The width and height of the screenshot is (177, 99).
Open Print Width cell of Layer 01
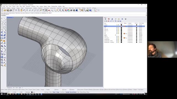pyautogui.click(x=140, y=37)
